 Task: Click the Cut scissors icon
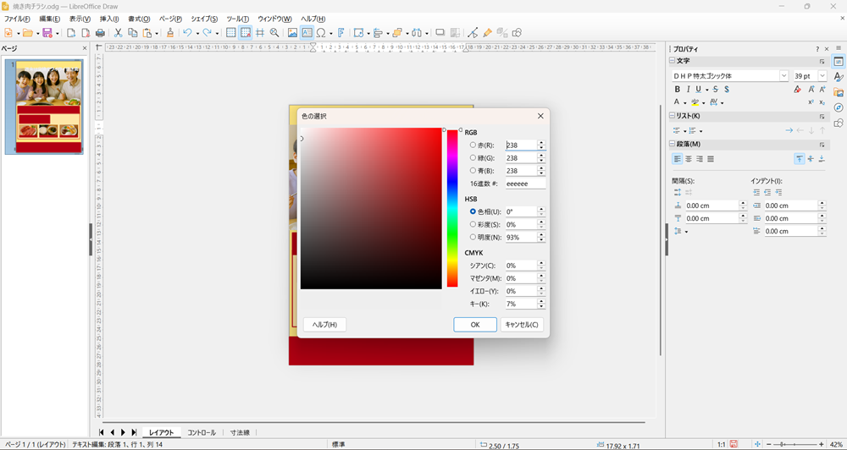click(118, 32)
